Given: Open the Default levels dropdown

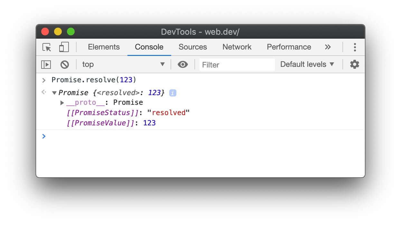Looking at the screenshot, I should [306, 64].
